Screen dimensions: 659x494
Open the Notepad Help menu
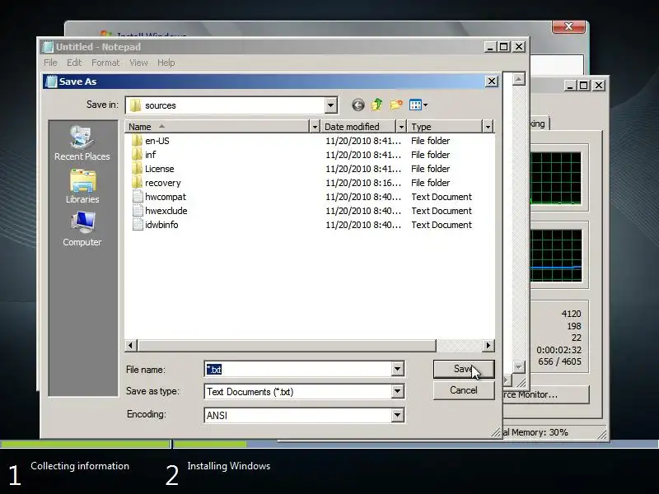tap(166, 63)
